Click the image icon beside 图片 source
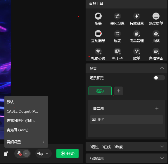This screenshot has width=168, height=164. [94, 120]
